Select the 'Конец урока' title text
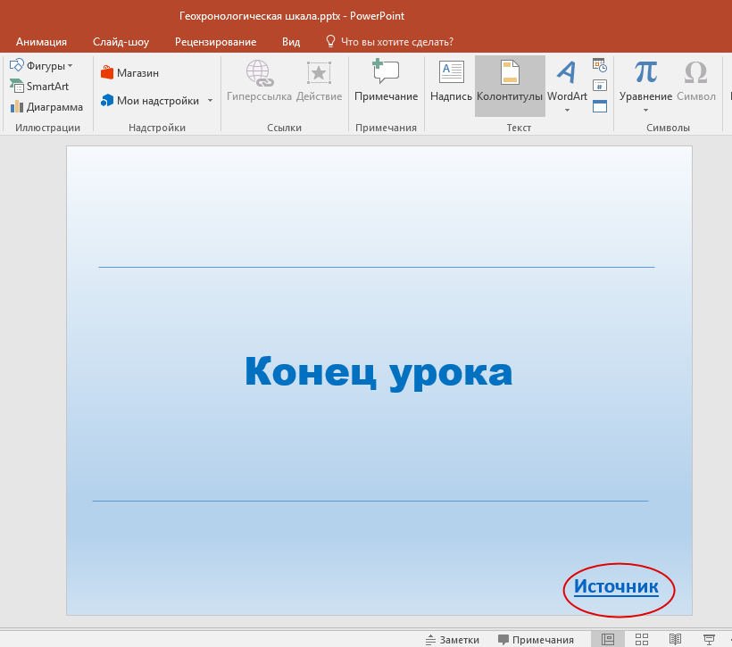 [378, 372]
